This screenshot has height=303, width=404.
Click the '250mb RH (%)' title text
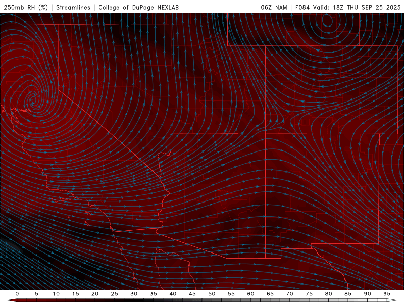26,7
